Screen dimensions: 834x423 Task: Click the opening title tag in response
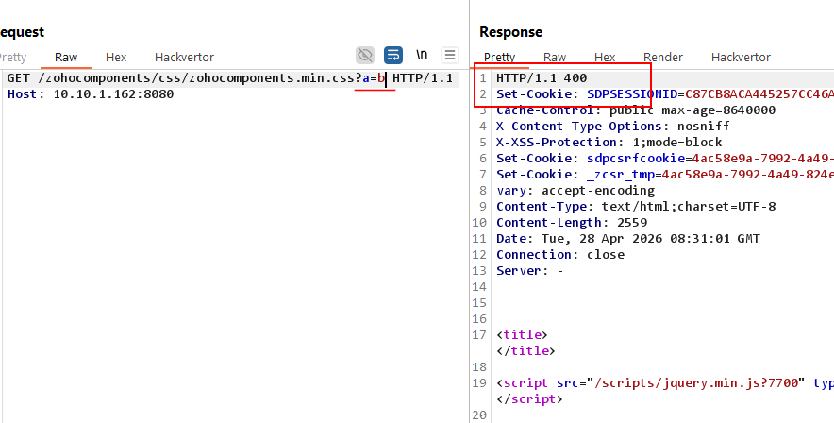click(522, 334)
